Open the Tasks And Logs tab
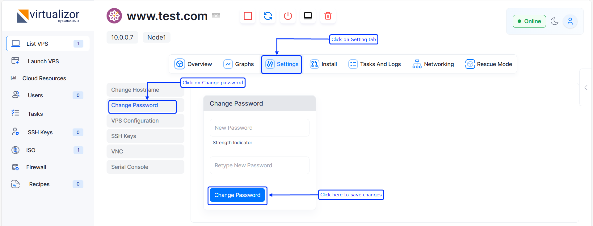 pos(375,64)
